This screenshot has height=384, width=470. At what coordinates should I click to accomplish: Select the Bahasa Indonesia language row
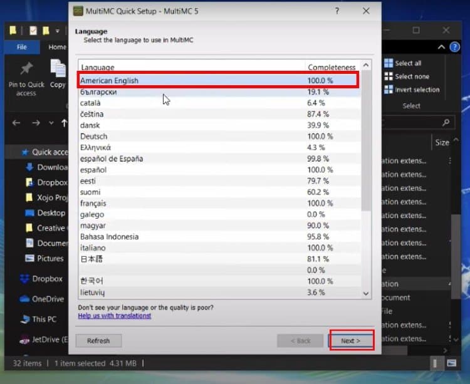click(220, 237)
